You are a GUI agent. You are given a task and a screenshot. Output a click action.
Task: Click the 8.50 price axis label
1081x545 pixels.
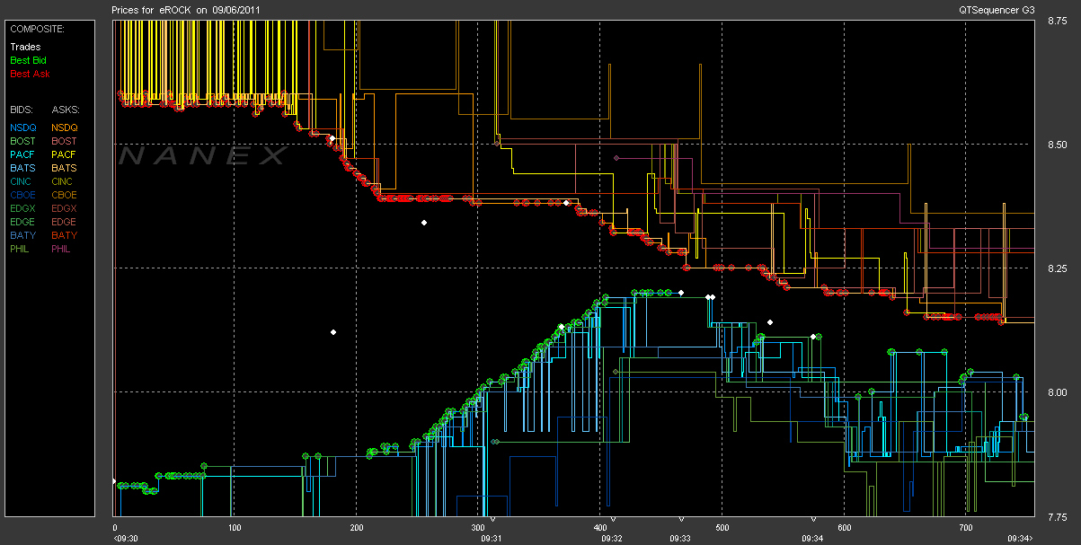1056,145
